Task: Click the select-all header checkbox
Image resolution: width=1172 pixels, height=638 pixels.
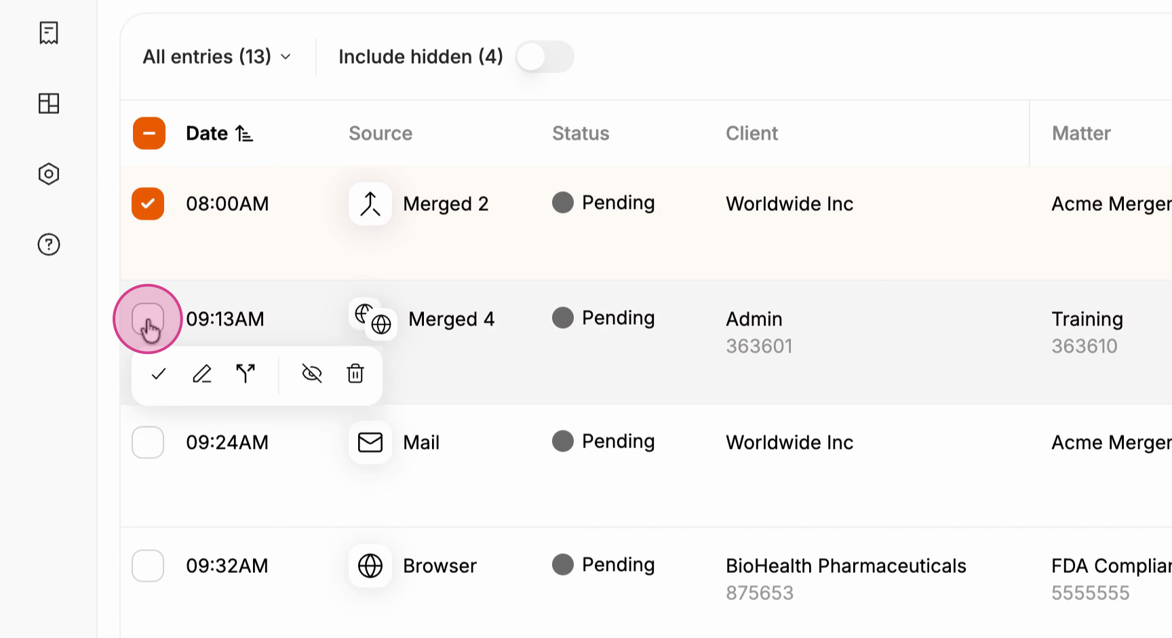Action: coord(149,133)
